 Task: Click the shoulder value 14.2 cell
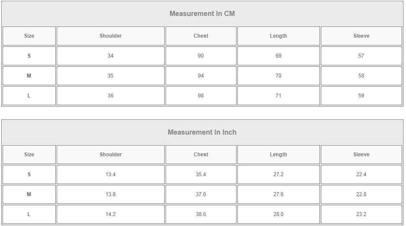tap(111, 214)
